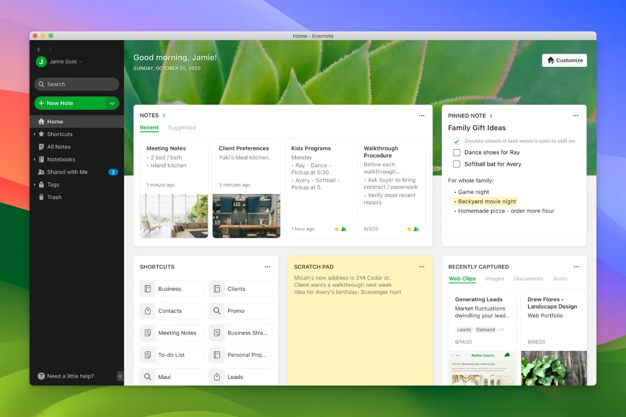This screenshot has width=626, height=417.
Task: Open the Scratch Pad options menu
Action: pos(422,267)
